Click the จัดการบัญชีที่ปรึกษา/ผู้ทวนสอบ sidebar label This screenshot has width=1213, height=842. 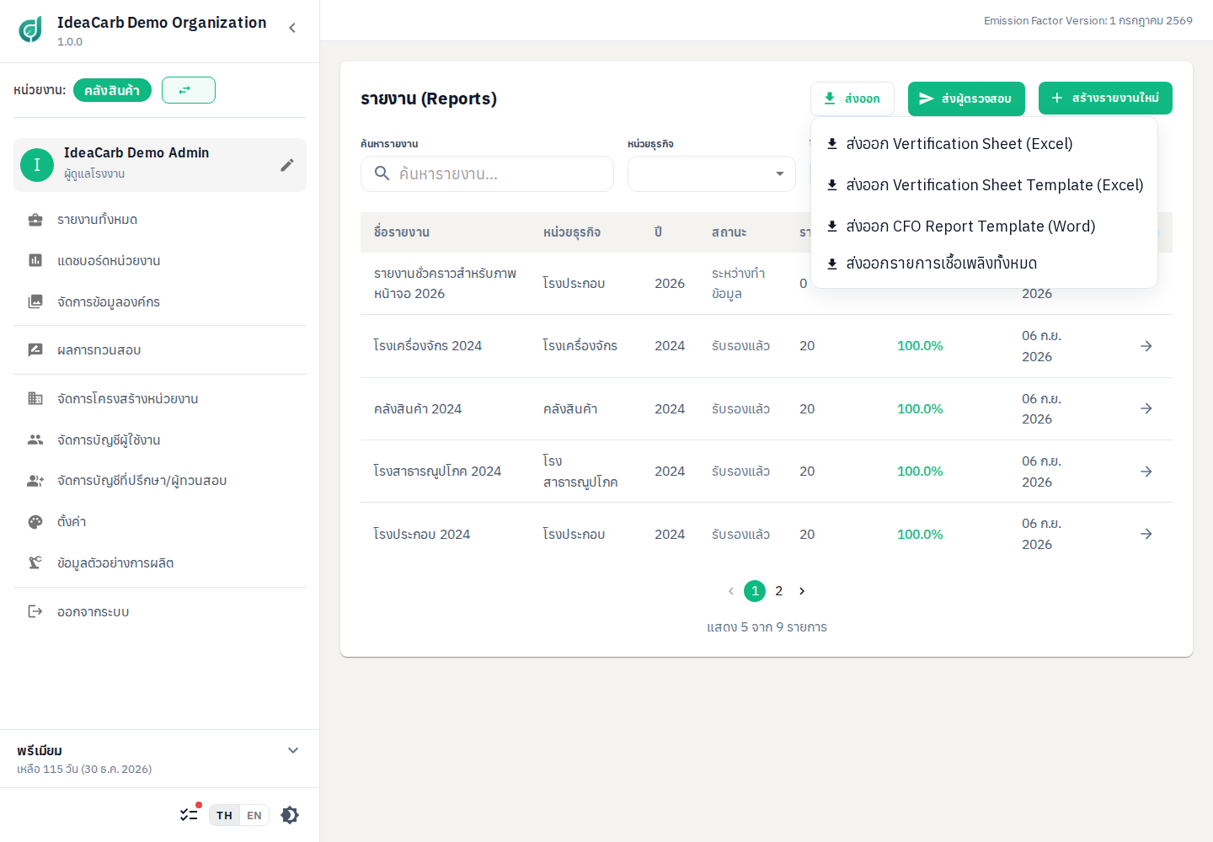pyautogui.click(x=142, y=481)
